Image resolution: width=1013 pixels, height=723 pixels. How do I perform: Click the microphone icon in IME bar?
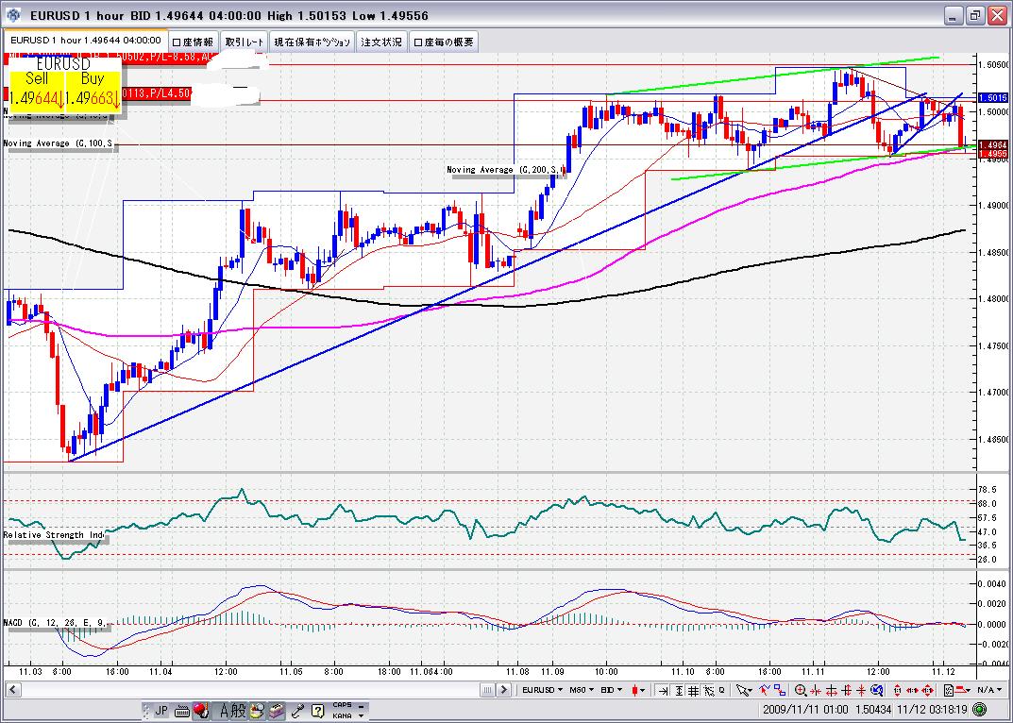pos(297,711)
